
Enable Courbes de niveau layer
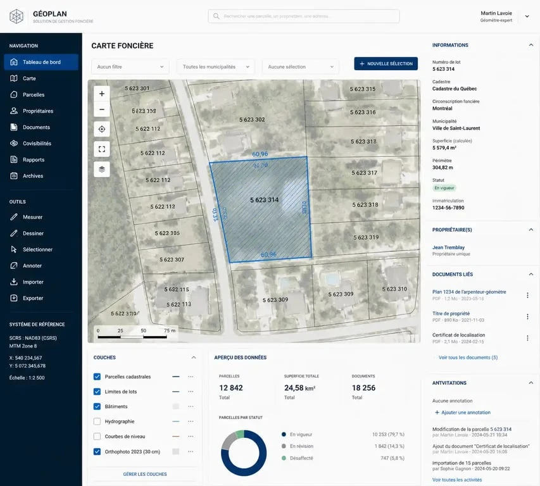(x=97, y=437)
